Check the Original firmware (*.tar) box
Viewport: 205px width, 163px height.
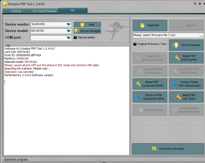[x=135, y=44]
